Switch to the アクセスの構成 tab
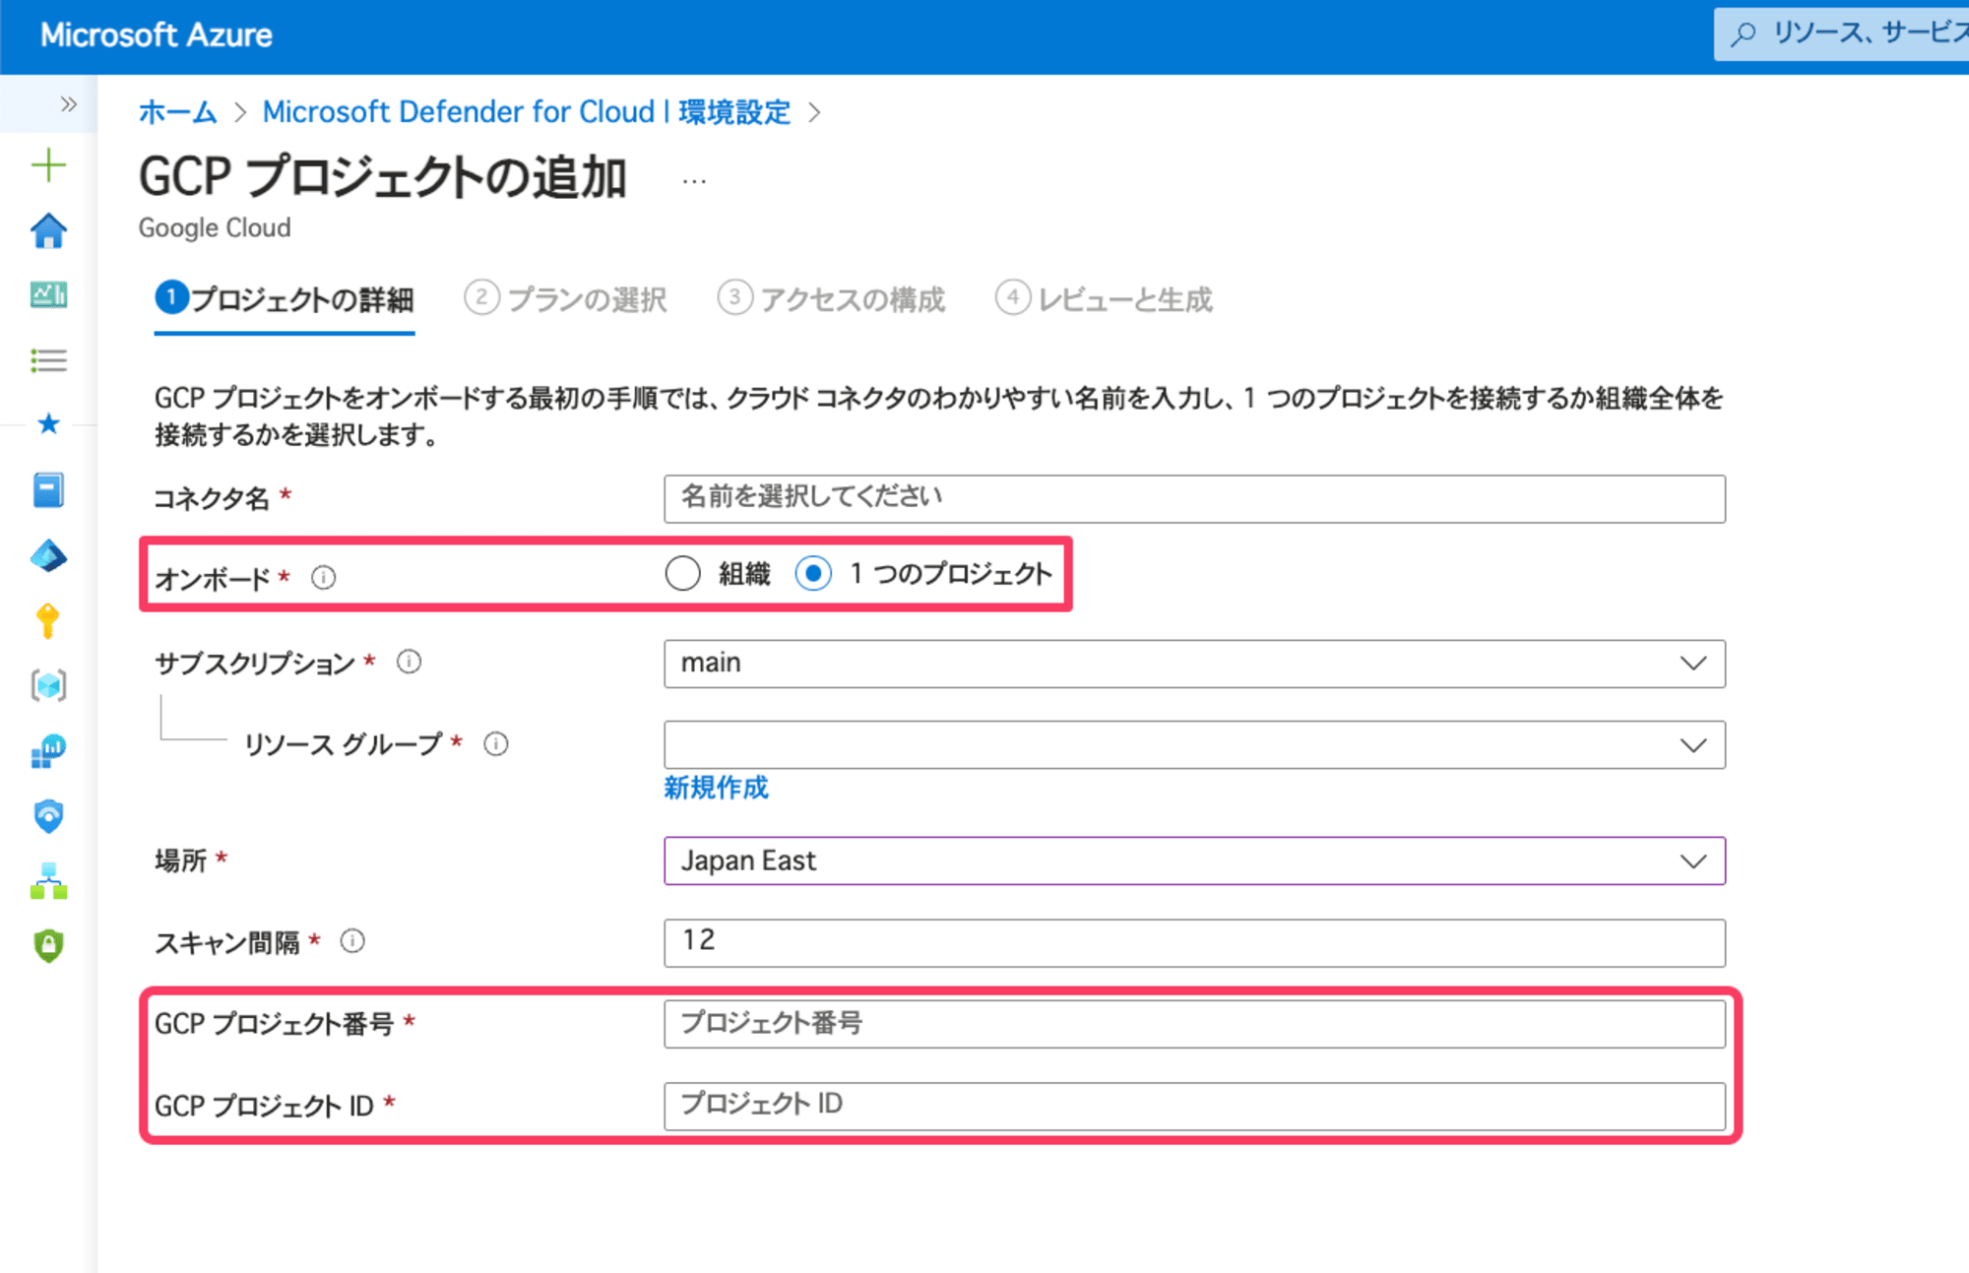Viewport: 1969px width, 1273px height. point(832,299)
